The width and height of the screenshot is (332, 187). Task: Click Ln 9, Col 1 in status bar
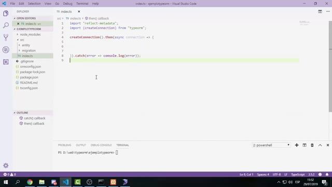[246, 175]
